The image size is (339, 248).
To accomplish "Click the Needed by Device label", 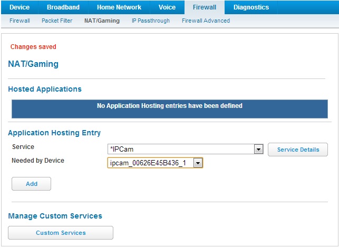I will coord(38,161).
